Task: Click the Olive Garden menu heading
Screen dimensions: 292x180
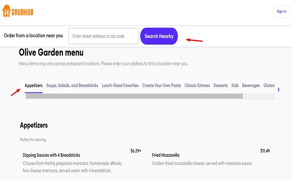Action: (51, 52)
